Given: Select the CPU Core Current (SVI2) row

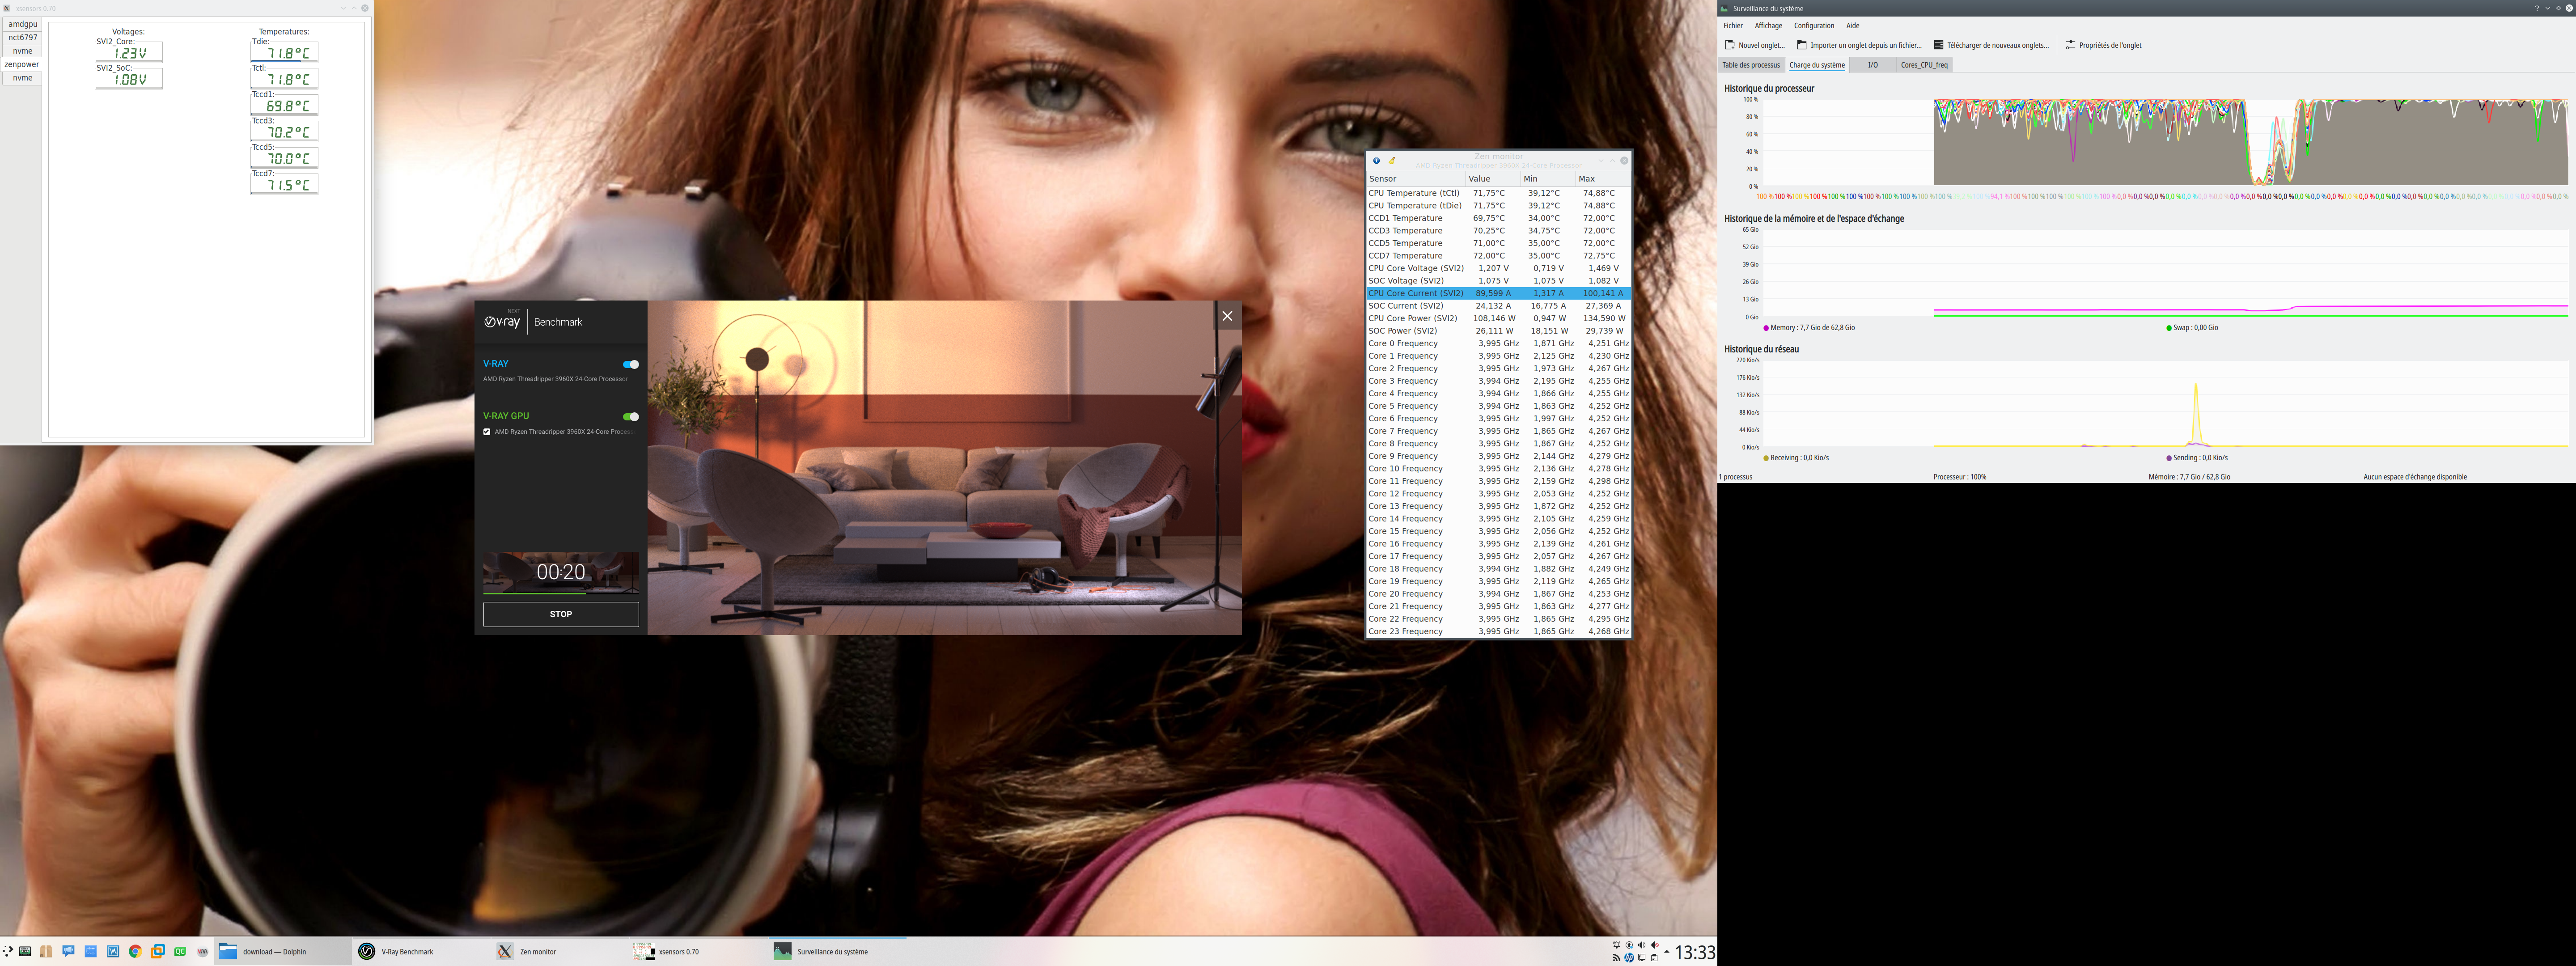Looking at the screenshot, I should click(1499, 293).
